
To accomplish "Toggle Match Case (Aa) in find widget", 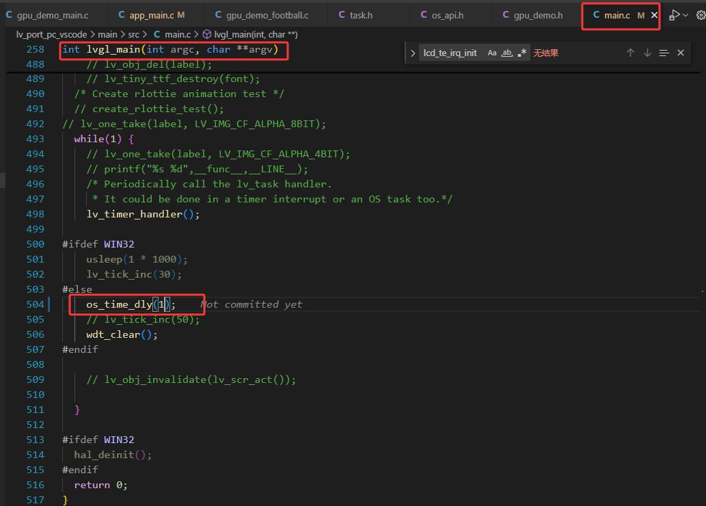I will click(492, 53).
